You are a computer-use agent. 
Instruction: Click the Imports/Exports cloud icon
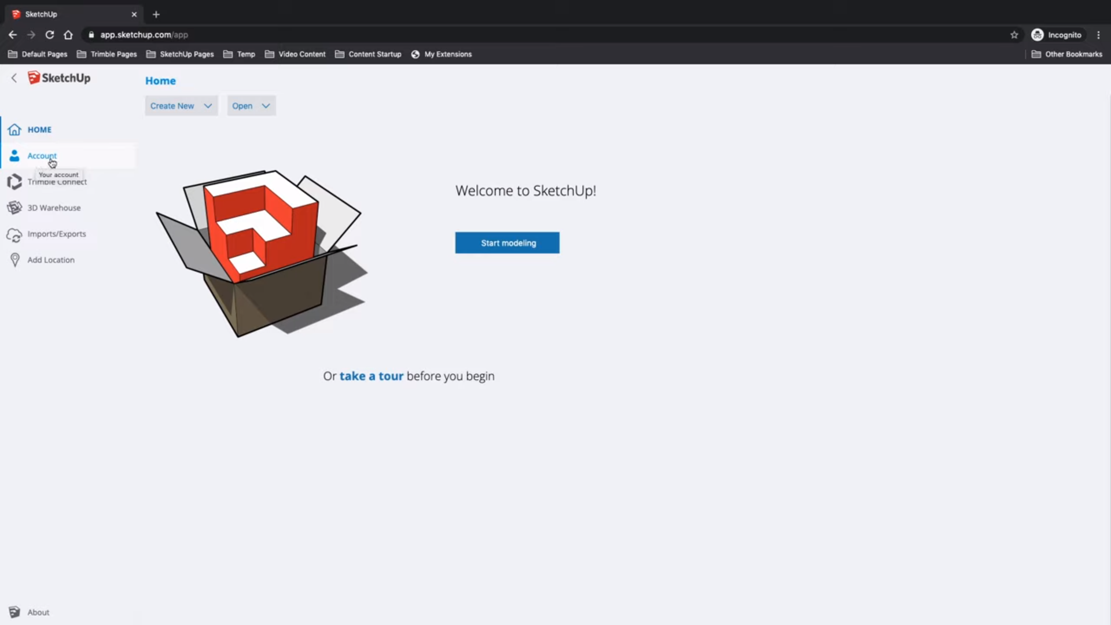[x=14, y=234]
